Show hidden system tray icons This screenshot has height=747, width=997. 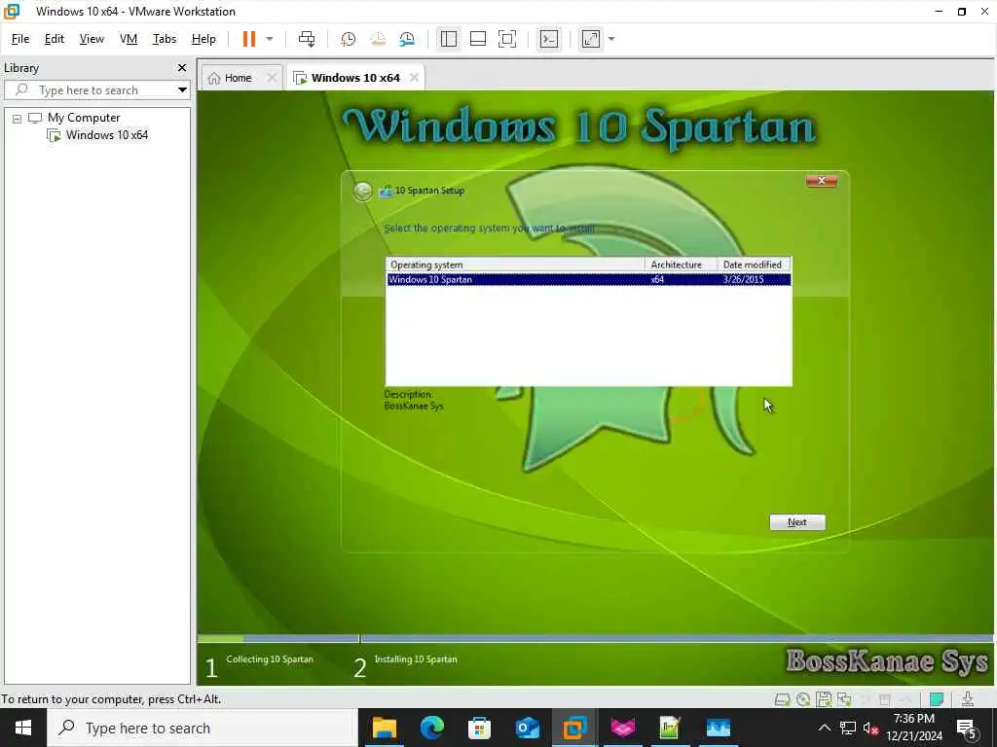824,728
